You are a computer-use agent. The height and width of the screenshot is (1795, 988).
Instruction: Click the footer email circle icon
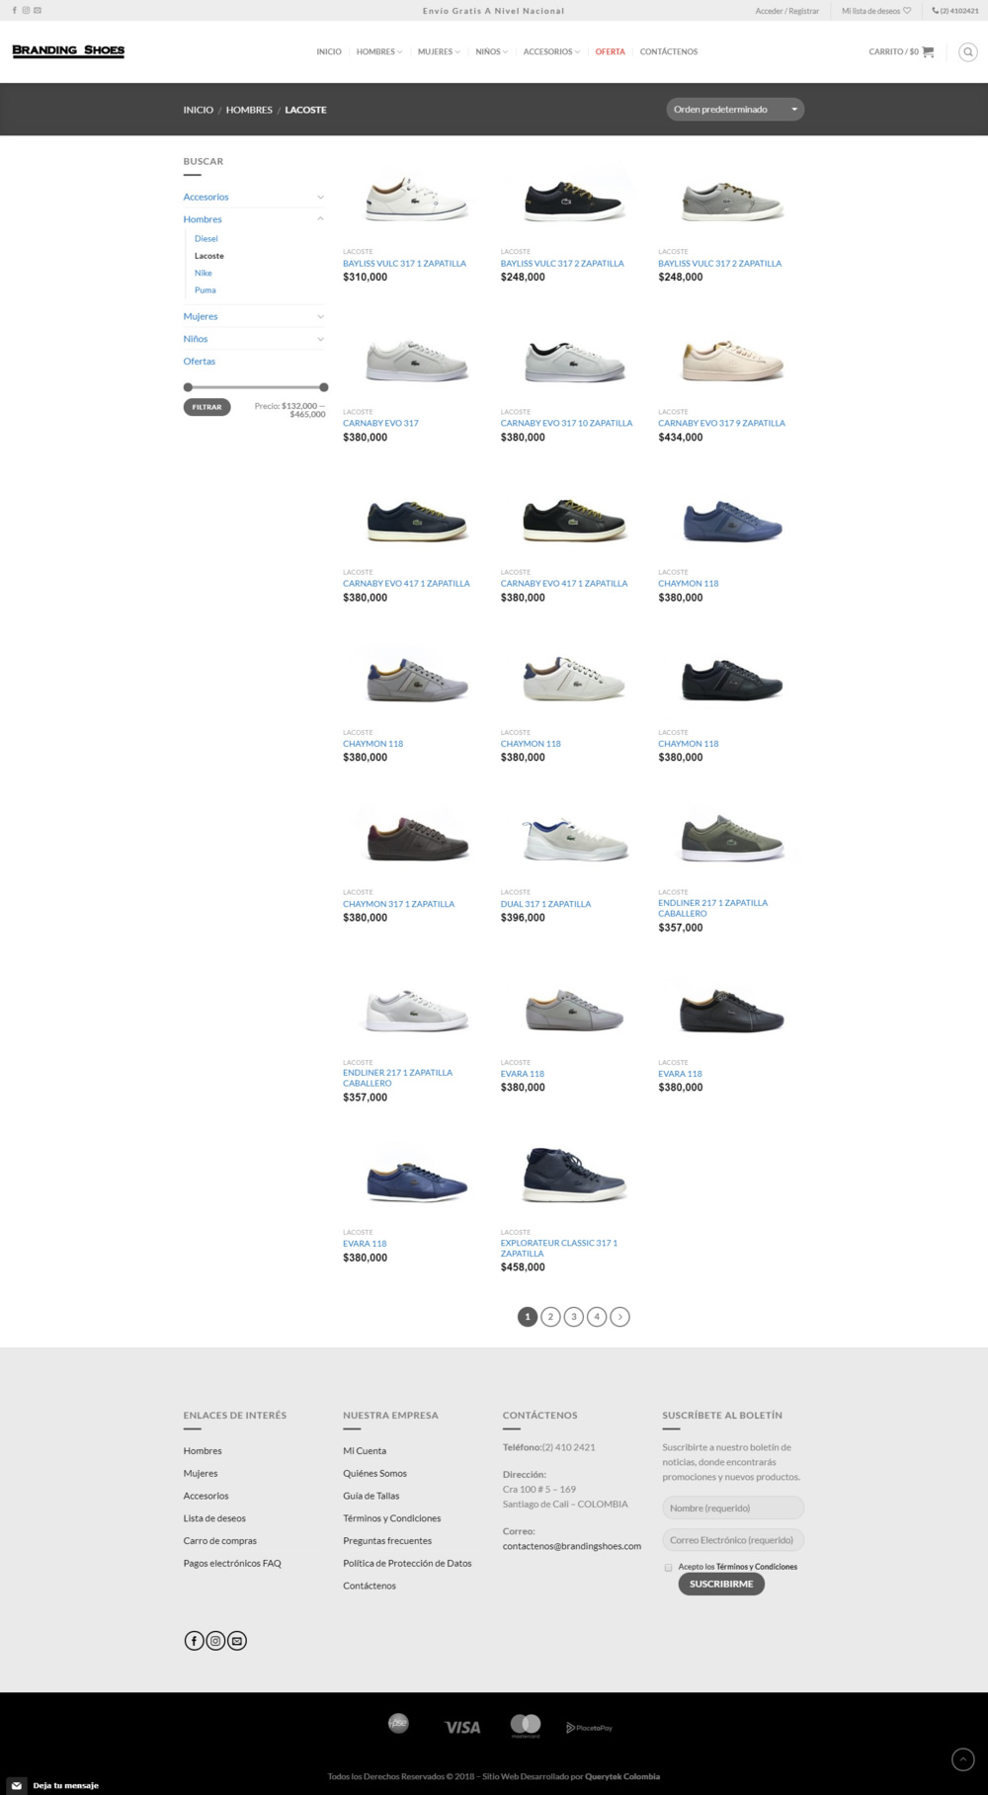(x=237, y=1641)
